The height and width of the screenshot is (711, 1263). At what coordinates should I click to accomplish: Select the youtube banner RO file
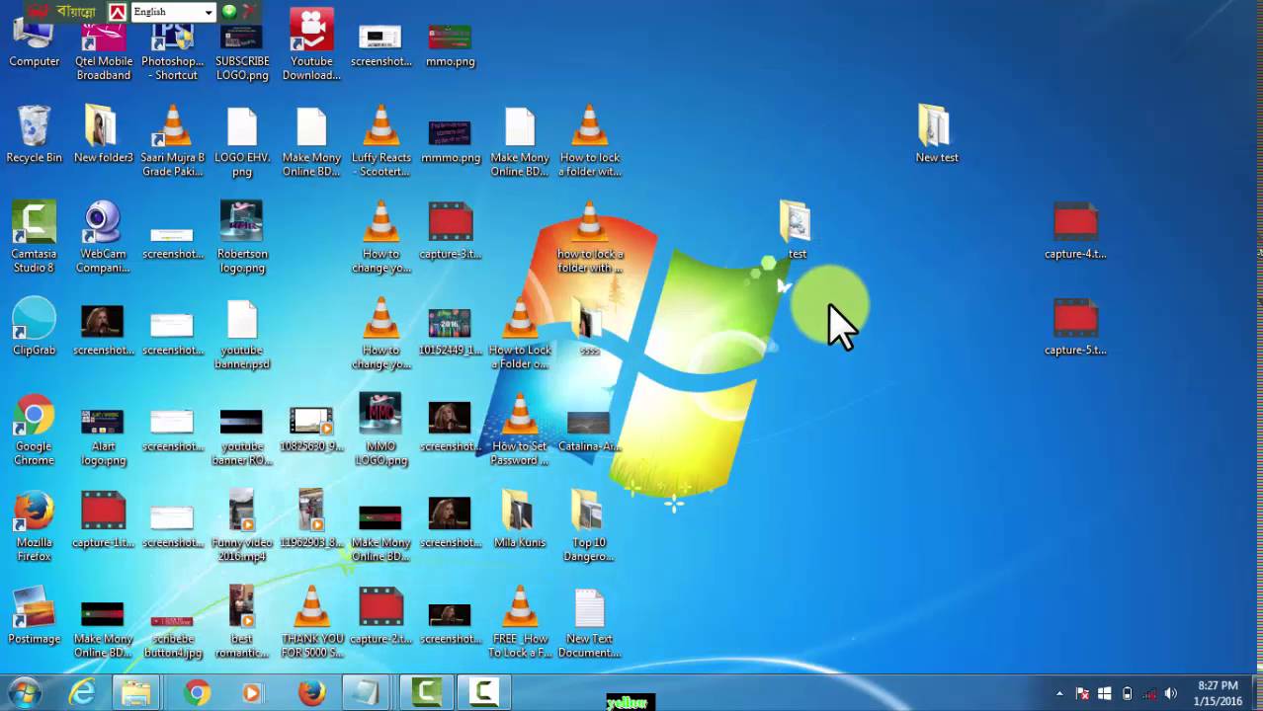pos(242,436)
